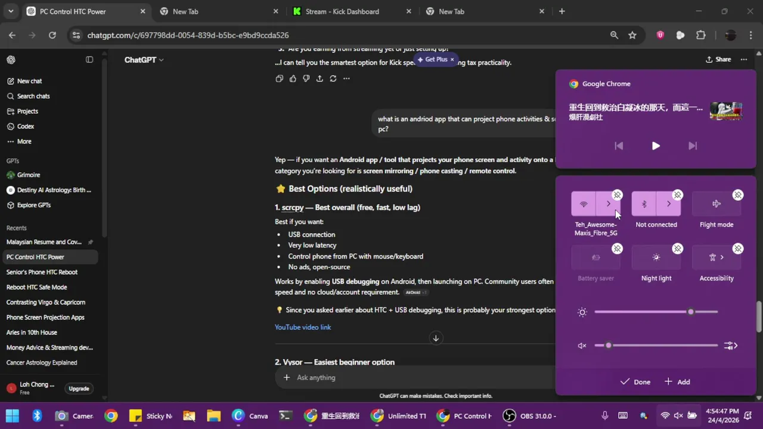Open OBS from the taskbar
Image resolution: width=763 pixels, height=429 pixels.
tap(530, 416)
